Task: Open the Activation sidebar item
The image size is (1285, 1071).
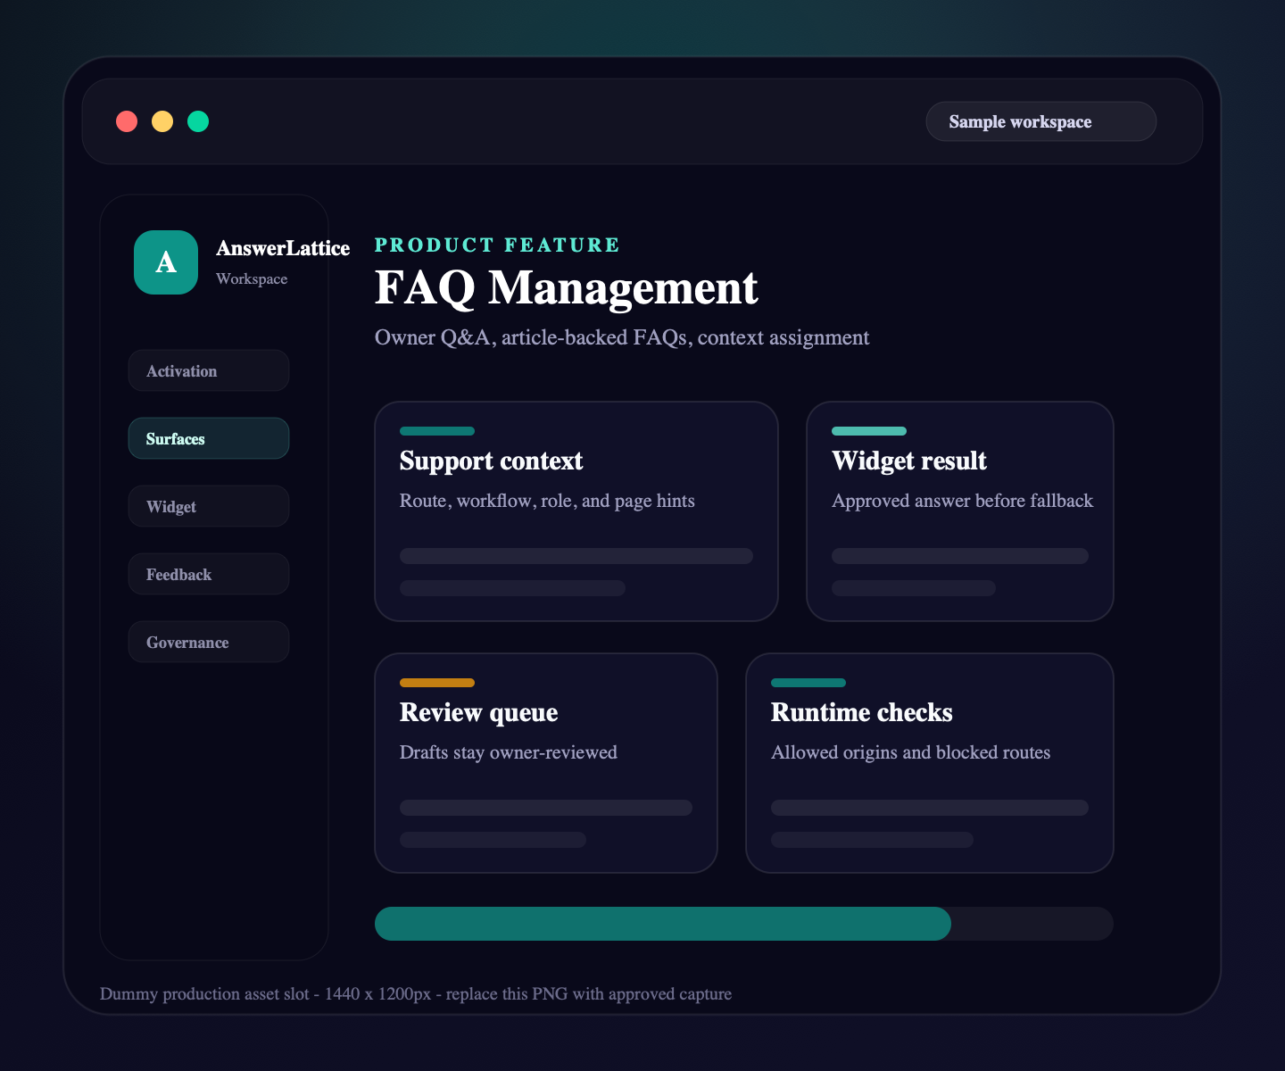Action: tap(209, 370)
